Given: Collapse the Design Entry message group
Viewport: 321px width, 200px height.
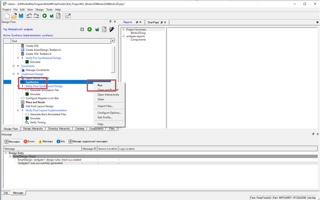Looking at the screenshot, I should 6,153.
